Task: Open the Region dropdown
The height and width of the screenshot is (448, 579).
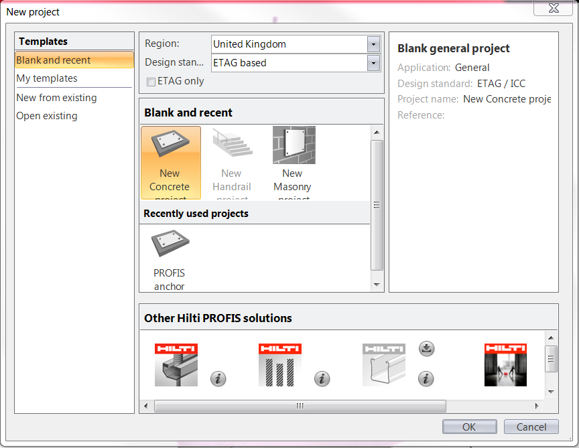Action: [x=374, y=44]
